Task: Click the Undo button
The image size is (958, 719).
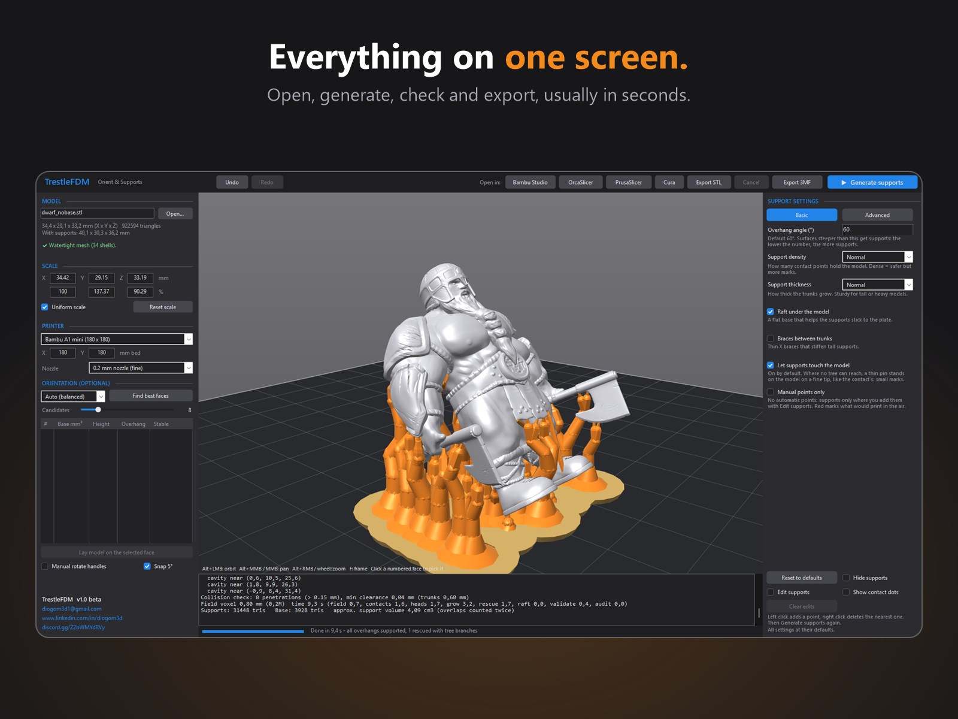Action: point(232,182)
